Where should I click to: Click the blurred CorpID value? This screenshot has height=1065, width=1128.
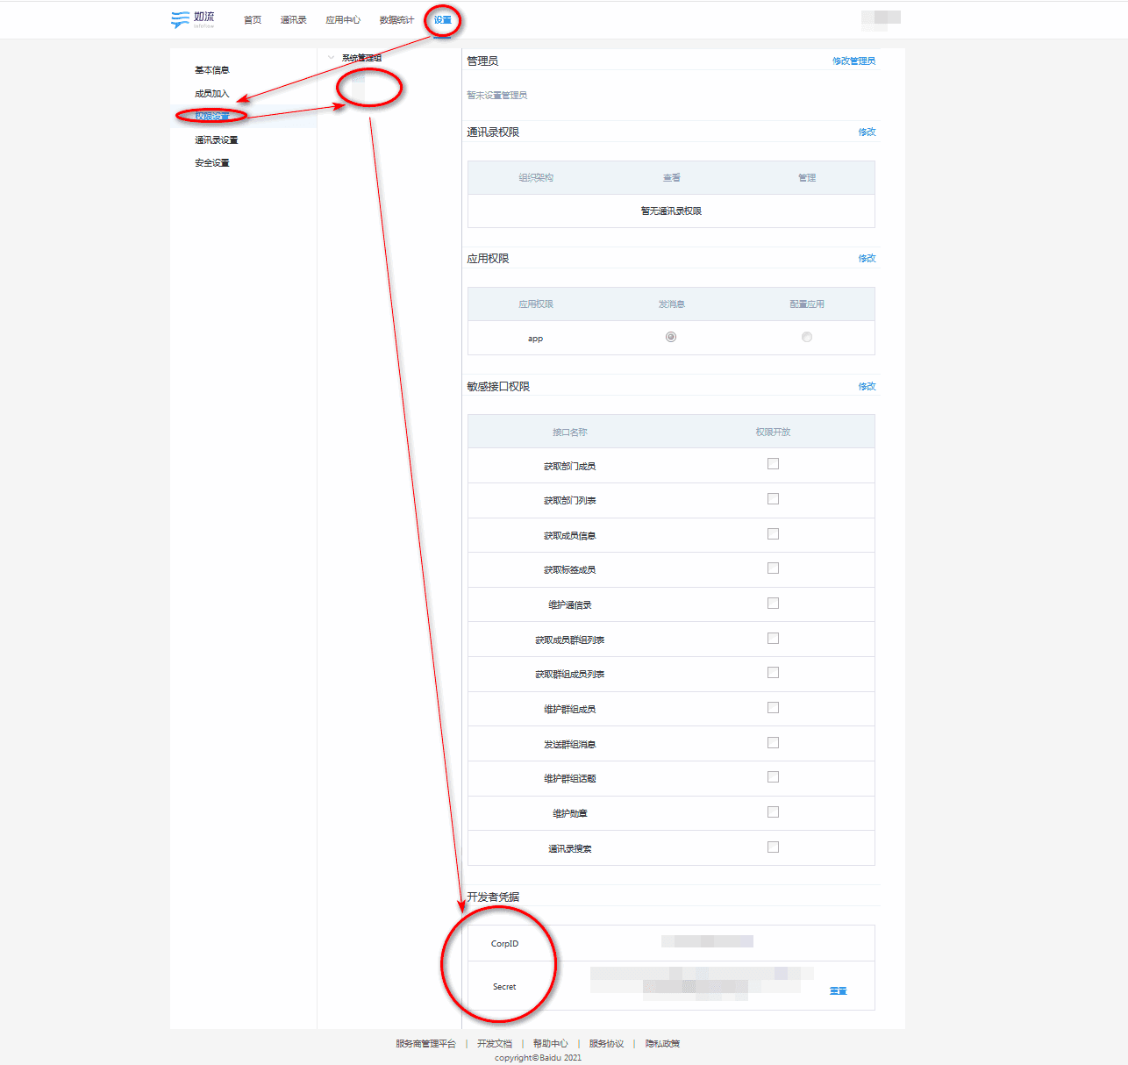707,941
